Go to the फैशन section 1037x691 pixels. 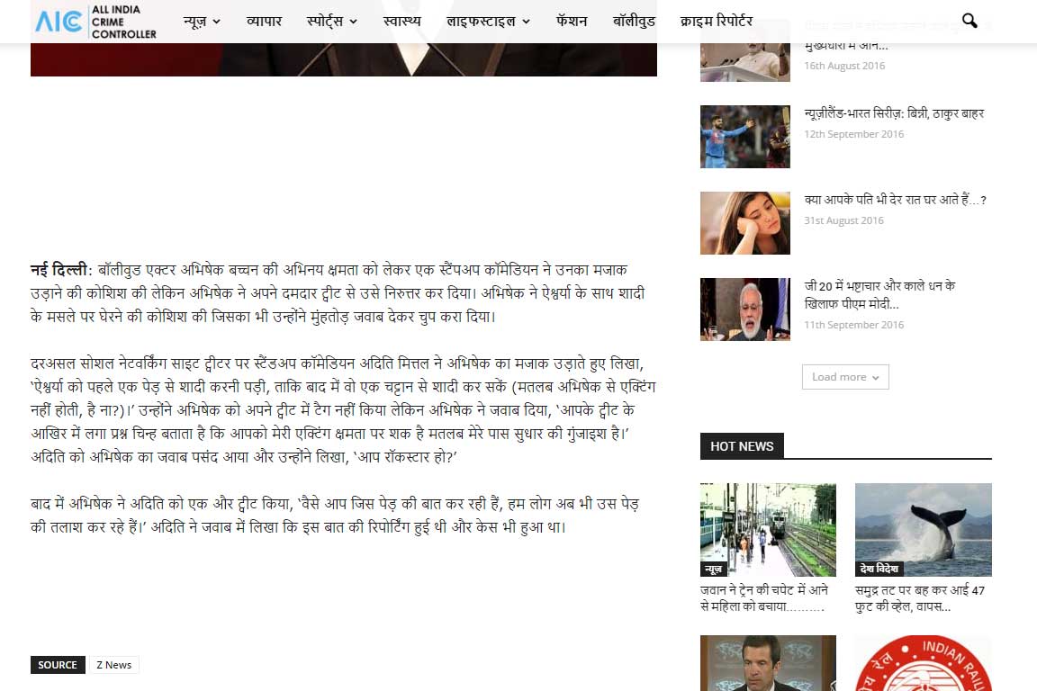pos(572,21)
